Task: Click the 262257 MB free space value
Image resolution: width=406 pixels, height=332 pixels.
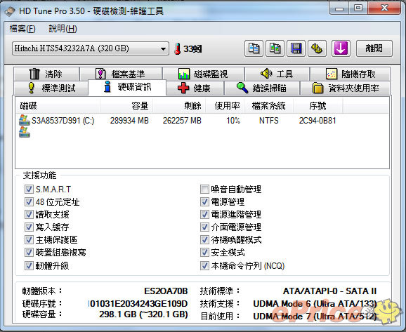Action: [x=182, y=121]
